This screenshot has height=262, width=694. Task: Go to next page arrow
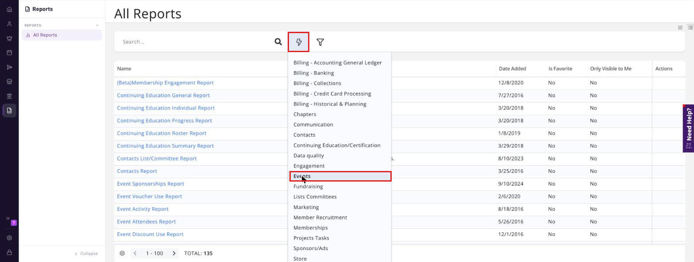point(174,254)
